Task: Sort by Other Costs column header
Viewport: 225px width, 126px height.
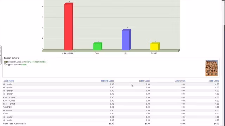Action: click(180, 81)
